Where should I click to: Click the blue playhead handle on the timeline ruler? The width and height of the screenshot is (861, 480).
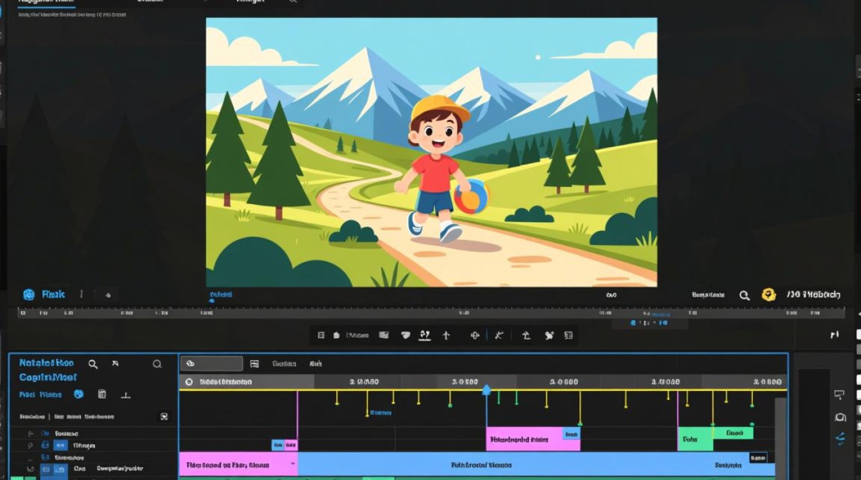click(486, 389)
